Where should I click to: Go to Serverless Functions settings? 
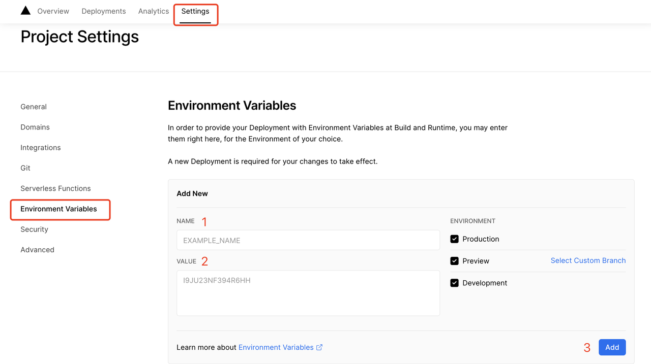tap(55, 188)
